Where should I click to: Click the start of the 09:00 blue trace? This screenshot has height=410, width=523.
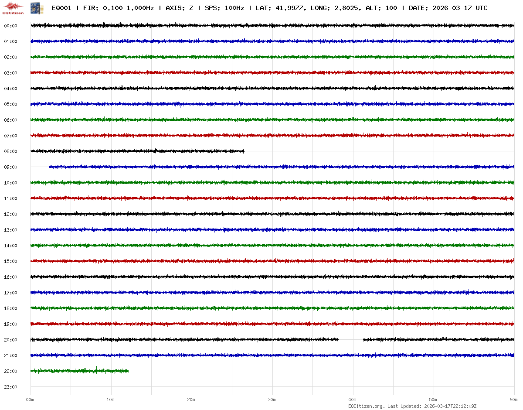(x=50, y=167)
